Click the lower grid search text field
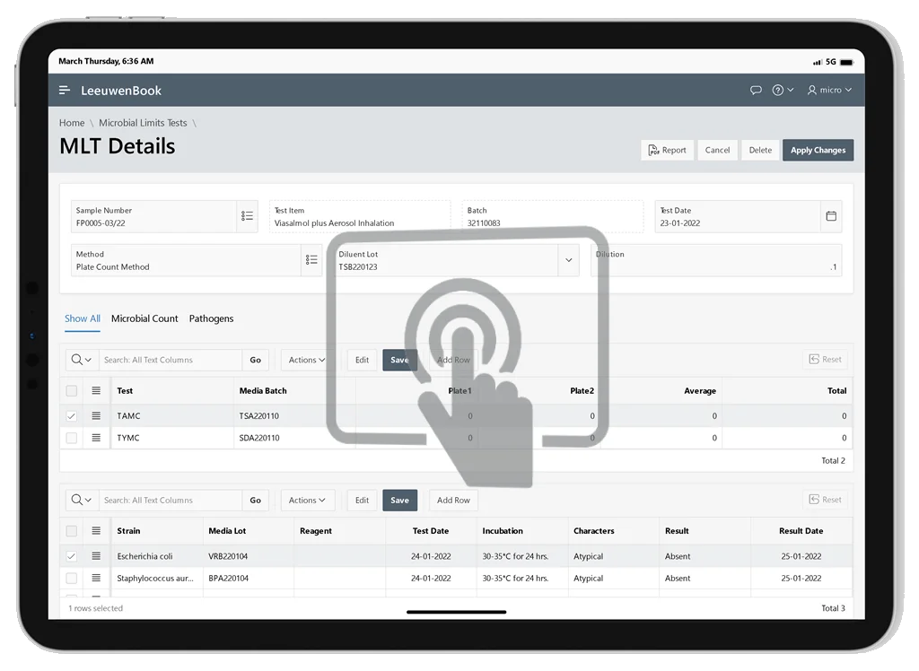 pos(171,501)
